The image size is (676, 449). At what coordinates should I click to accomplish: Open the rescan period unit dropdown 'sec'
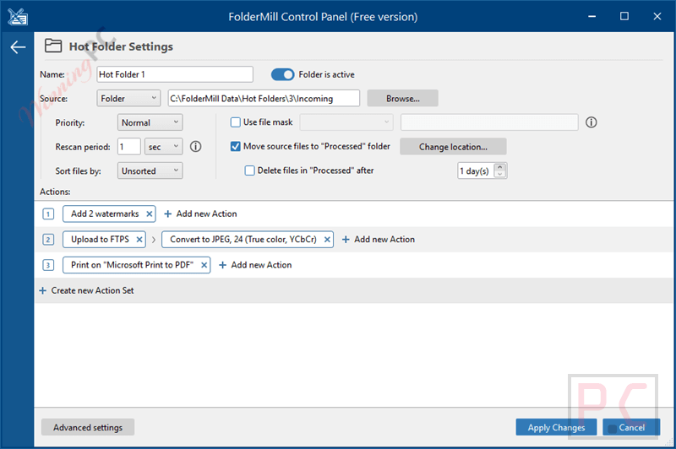pyautogui.click(x=163, y=147)
